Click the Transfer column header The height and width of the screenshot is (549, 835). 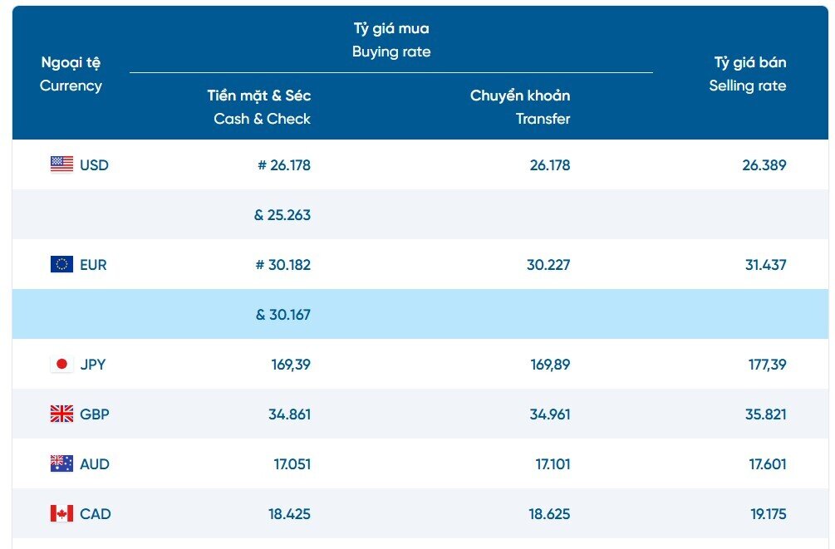(521, 107)
